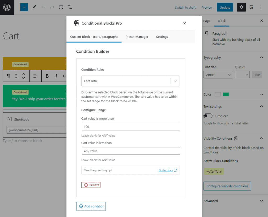Open the editor settings gear icon

(x=241, y=7)
